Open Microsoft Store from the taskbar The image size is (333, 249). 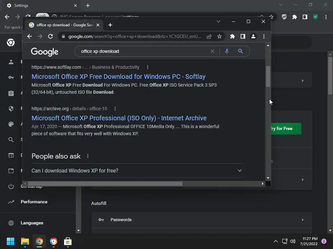coord(68,241)
